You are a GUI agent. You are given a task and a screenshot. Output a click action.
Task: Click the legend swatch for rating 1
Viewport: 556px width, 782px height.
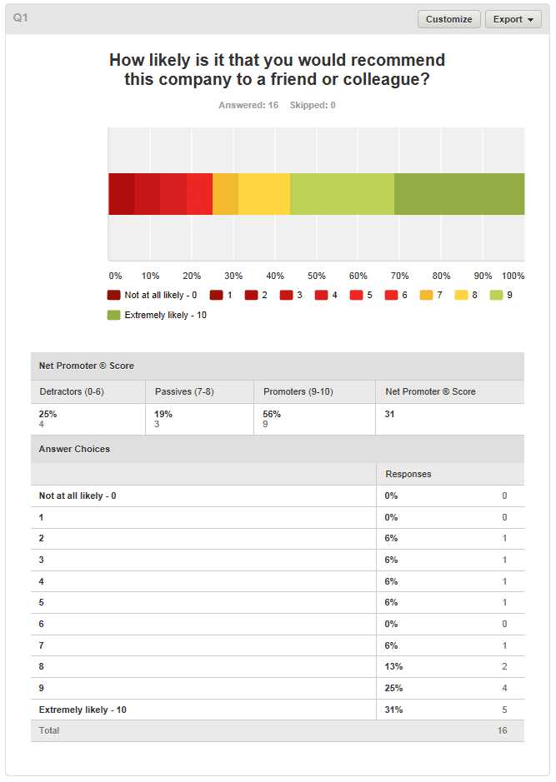click(x=217, y=295)
